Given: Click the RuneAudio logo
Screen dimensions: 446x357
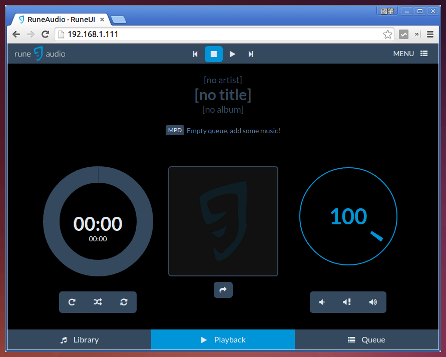Looking at the screenshot, I should (40, 54).
